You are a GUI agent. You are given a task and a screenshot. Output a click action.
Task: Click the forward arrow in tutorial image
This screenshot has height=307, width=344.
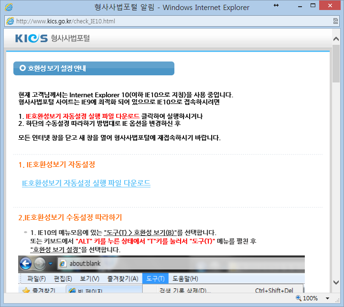click(40, 263)
